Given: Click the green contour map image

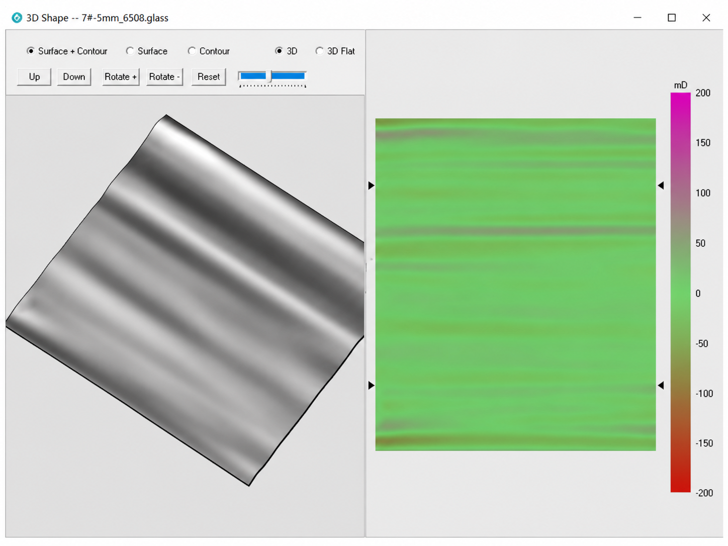Looking at the screenshot, I should 515,285.
